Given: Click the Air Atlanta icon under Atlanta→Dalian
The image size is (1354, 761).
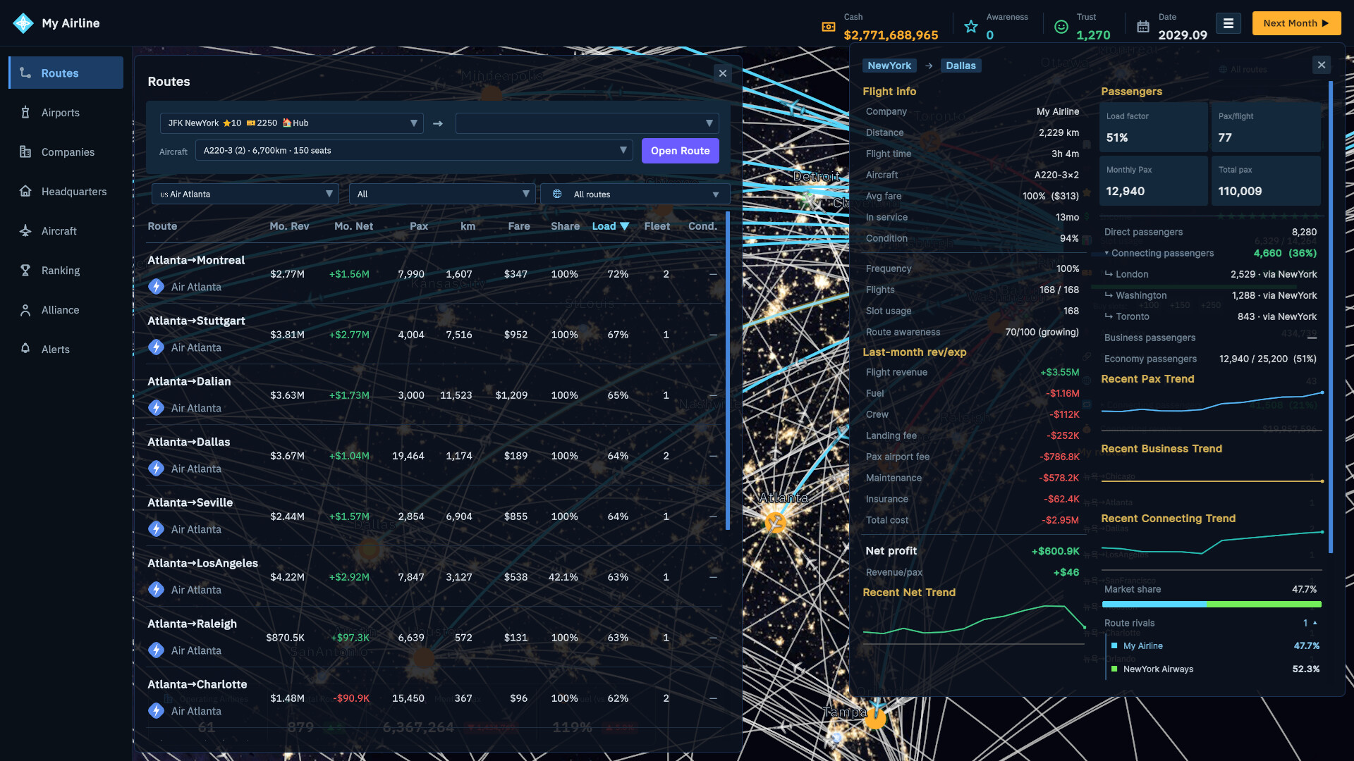Looking at the screenshot, I should [157, 408].
